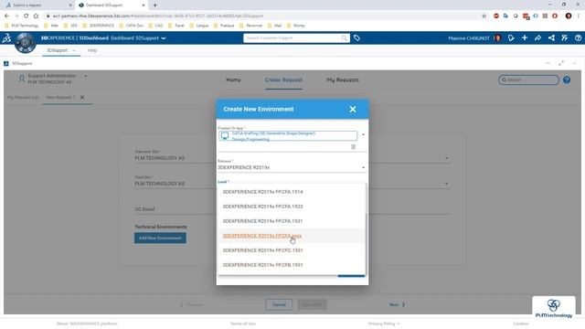585x329 pixels.
Task: Click the Cancel button at bottom
Action: 279,304
